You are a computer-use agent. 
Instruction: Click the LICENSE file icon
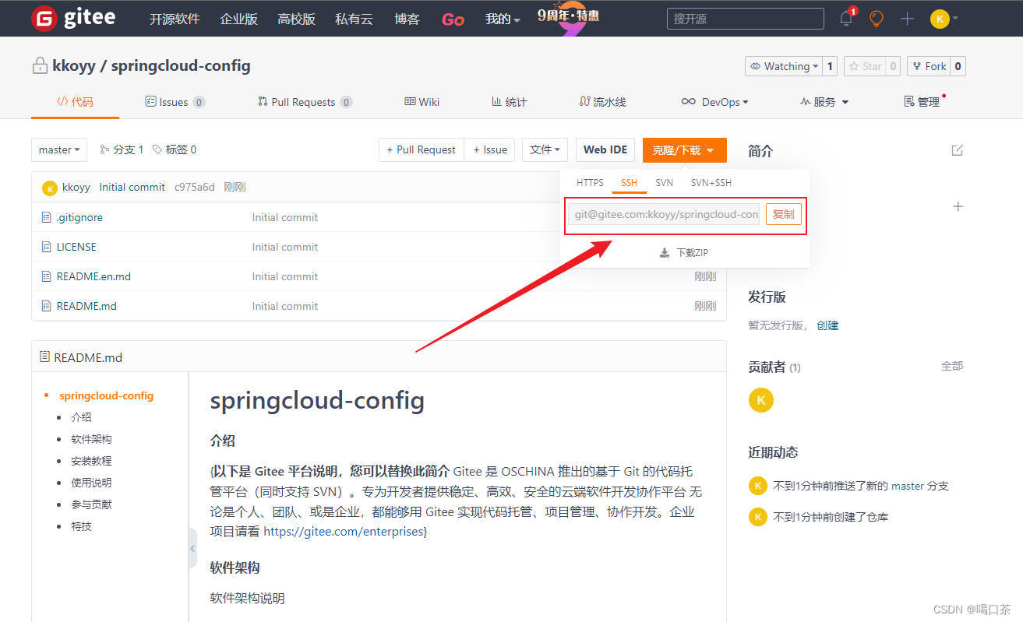[47, 247]
